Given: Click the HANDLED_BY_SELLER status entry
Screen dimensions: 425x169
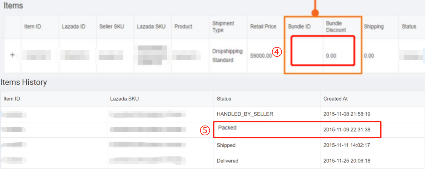Looking at the screenshot, I should point(245,114).
